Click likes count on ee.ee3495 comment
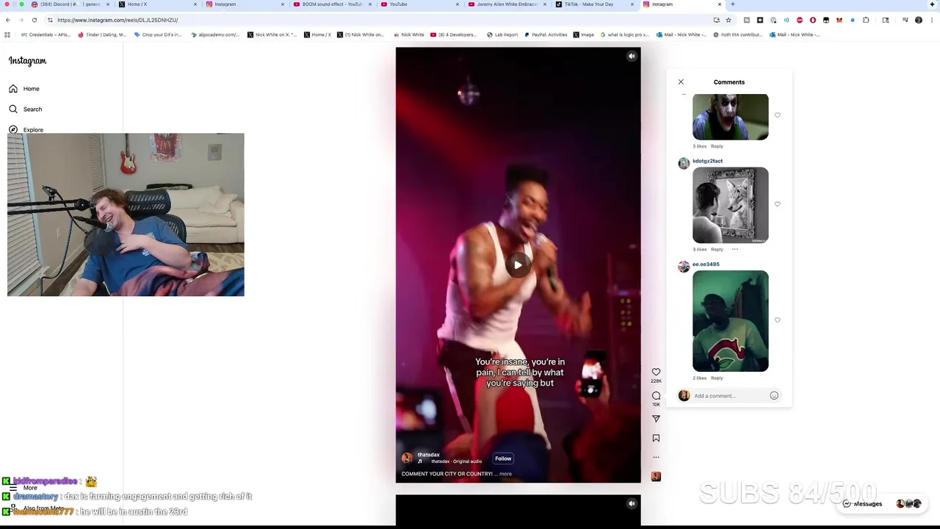940x529 pixels. tap(699, 378)
